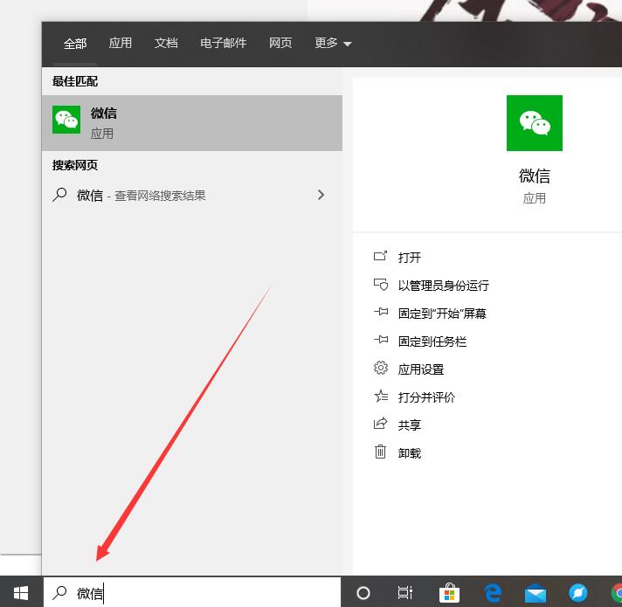Image resolution: width=622 pixels, height=607 pixels.
Task: Expand the 更多 dropdown filter
Action: 333,43
